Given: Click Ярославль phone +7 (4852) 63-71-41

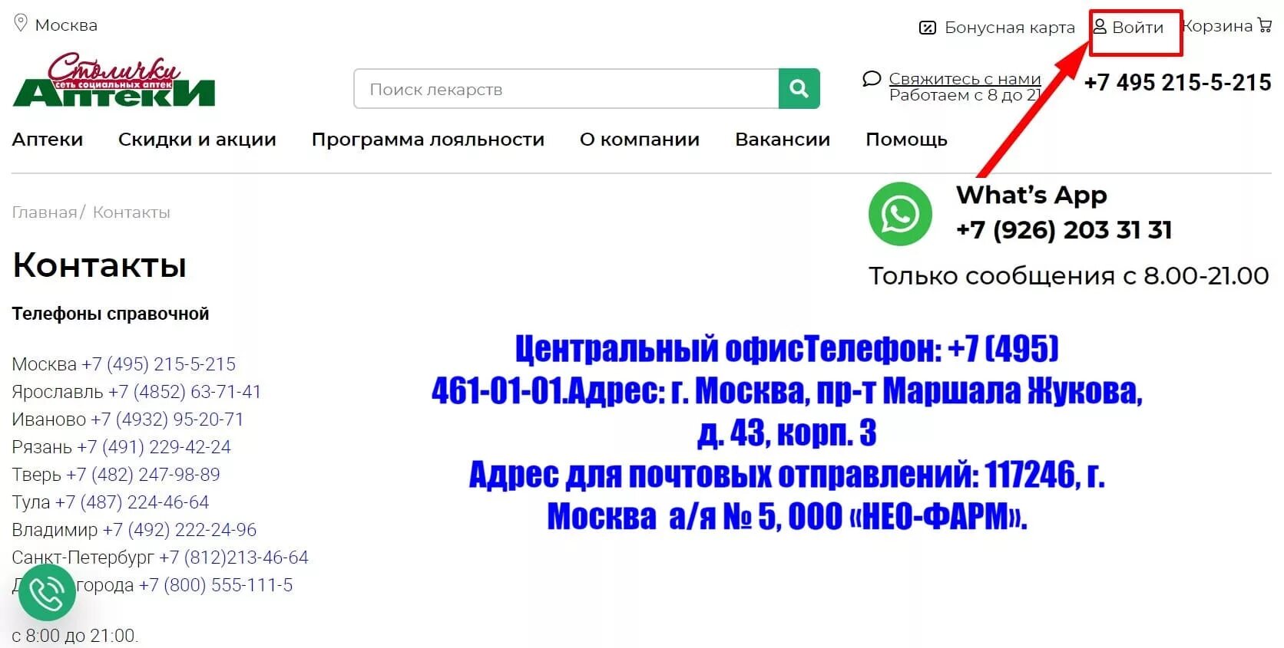Looking at the screenshot, I should click(x=184, y=392).
